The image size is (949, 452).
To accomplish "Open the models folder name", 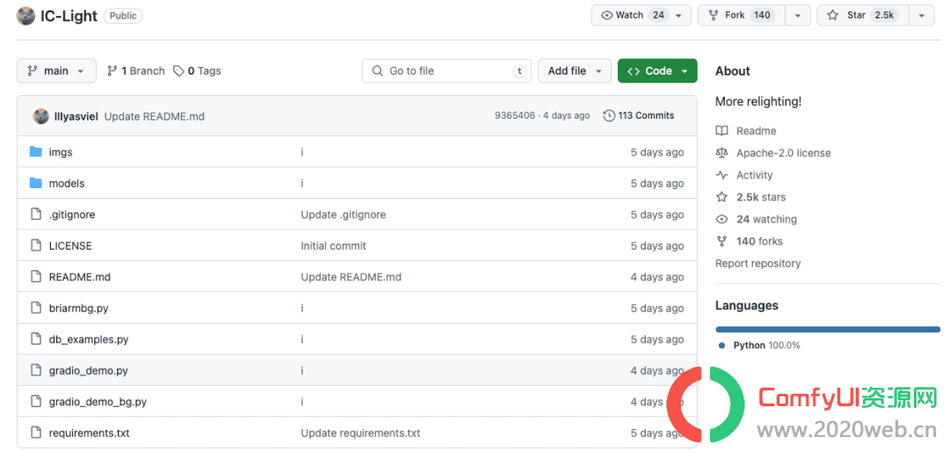I will tap(67, 184).
